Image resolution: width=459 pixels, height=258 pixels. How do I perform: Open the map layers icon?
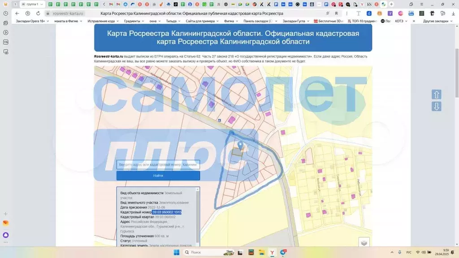pyautogui.click(x=364, y=242)
